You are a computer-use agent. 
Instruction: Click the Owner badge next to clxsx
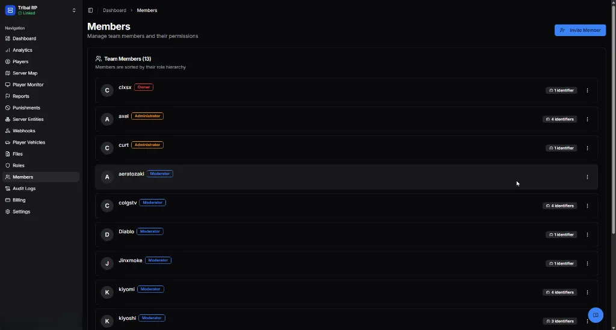(x=144, y=87)
